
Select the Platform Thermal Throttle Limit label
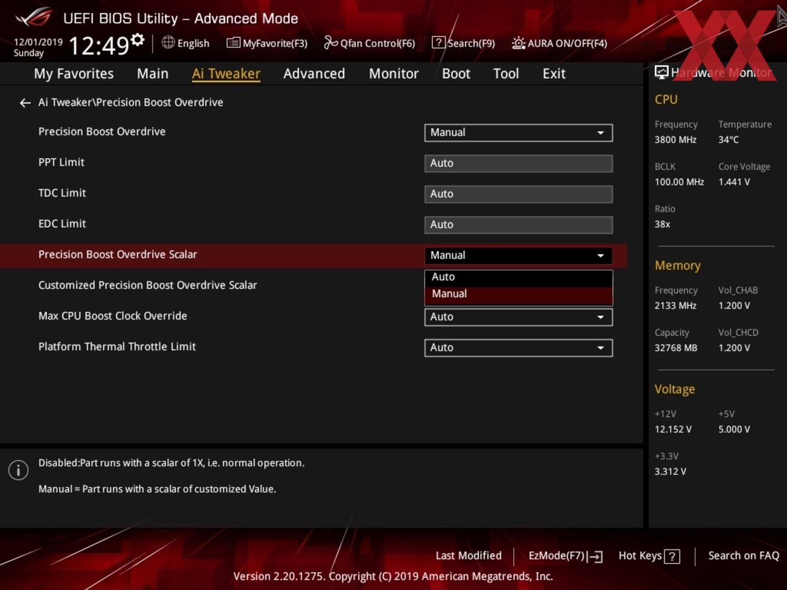coord(117,346)
